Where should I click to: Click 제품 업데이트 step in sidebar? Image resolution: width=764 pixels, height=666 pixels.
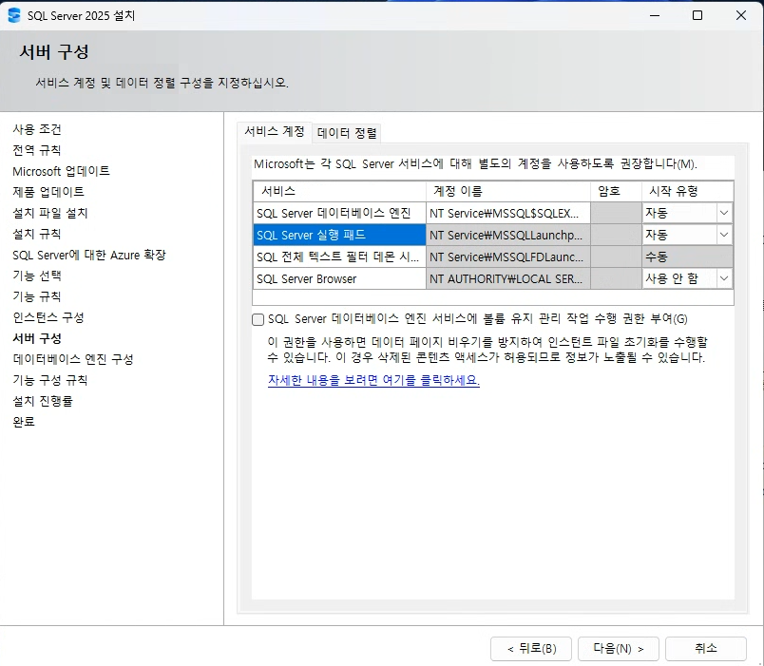48,192
